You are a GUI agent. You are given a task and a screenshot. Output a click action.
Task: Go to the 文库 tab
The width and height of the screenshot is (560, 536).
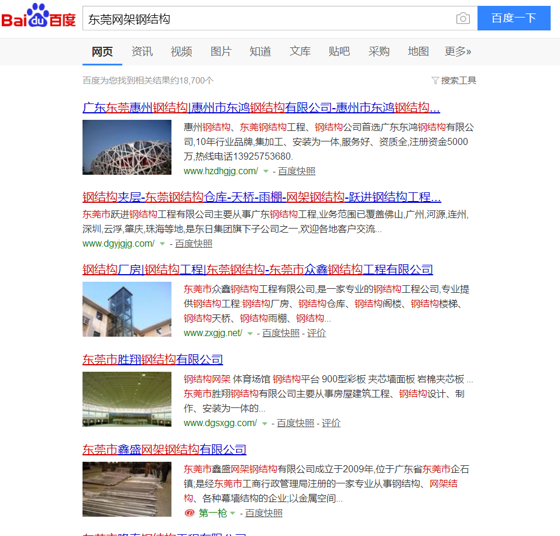pyautogui.click(x=300, y=52)
